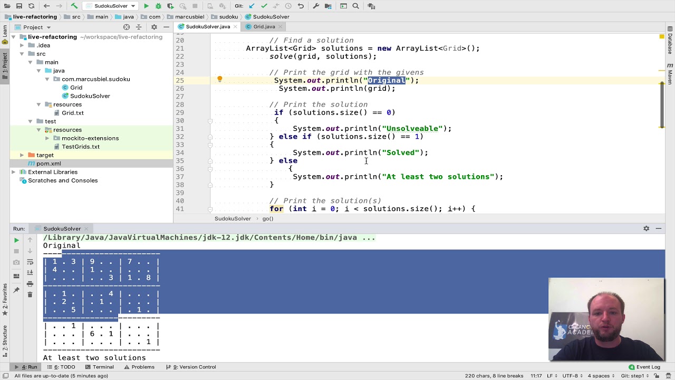Image resolution: width=675 pixels, height=380 pixels.
Task: Click the editor vertical scrollbar
Action: coord(662,104)
